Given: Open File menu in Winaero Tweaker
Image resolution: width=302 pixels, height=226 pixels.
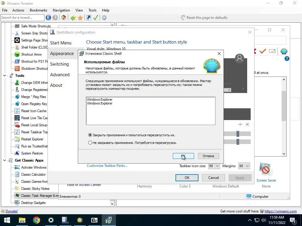Looking at the screenshot, I should point(5,10).
